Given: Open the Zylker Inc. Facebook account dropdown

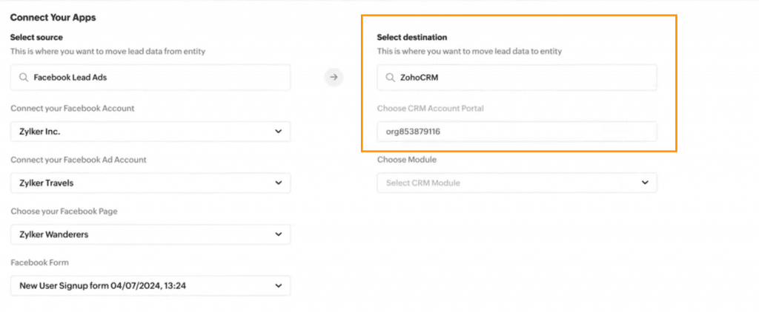Looking at the screenshot, I should tap(150, 132).
